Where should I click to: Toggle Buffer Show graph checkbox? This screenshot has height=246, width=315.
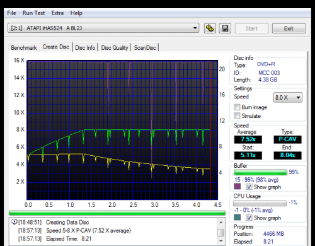tap(249, 187)
